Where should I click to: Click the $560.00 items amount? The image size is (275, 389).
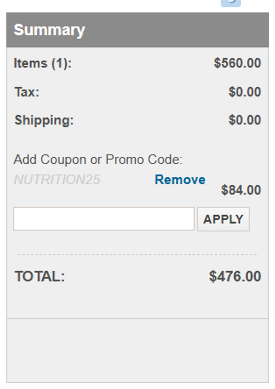237,63
